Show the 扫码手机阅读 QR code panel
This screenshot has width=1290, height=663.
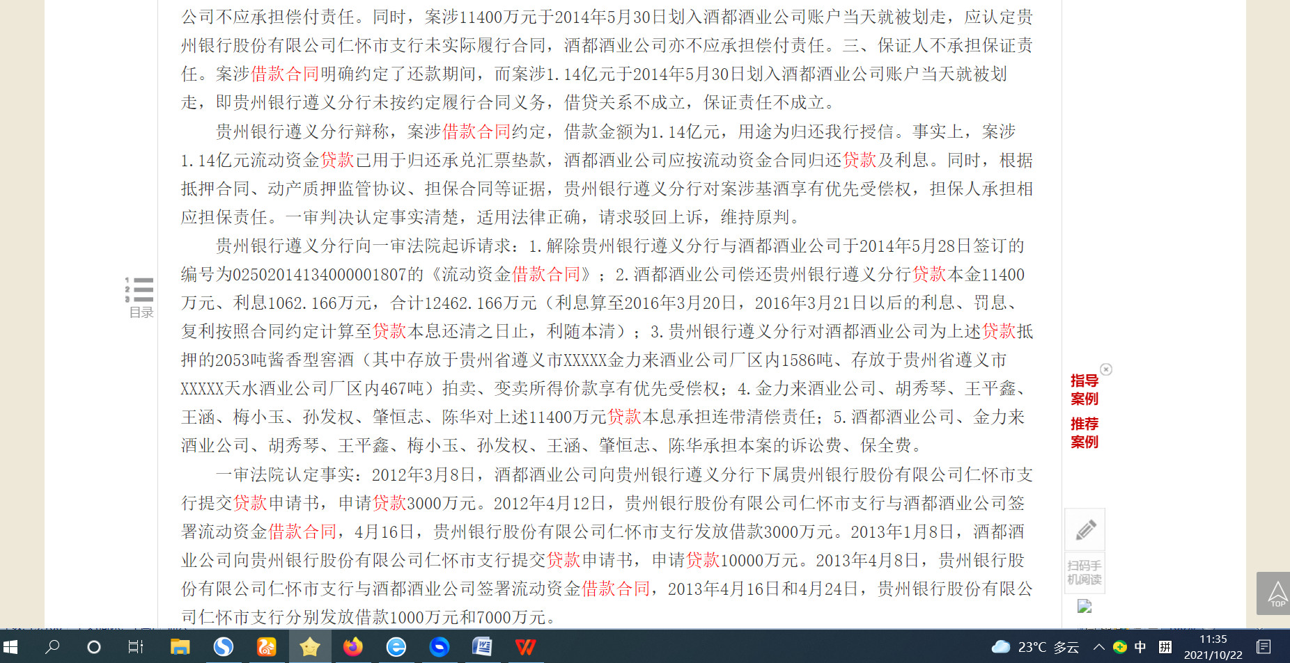click(x=1084, y=572)
